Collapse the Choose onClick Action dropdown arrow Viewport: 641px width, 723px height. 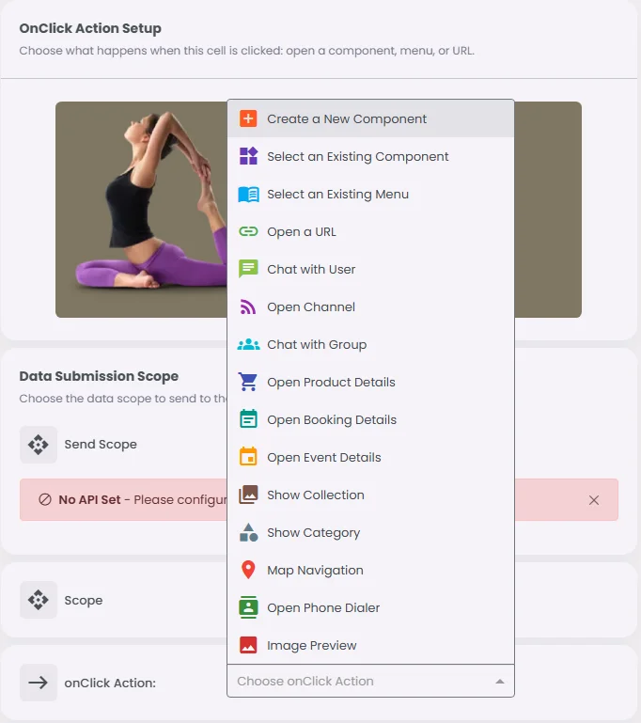point(499,681)
